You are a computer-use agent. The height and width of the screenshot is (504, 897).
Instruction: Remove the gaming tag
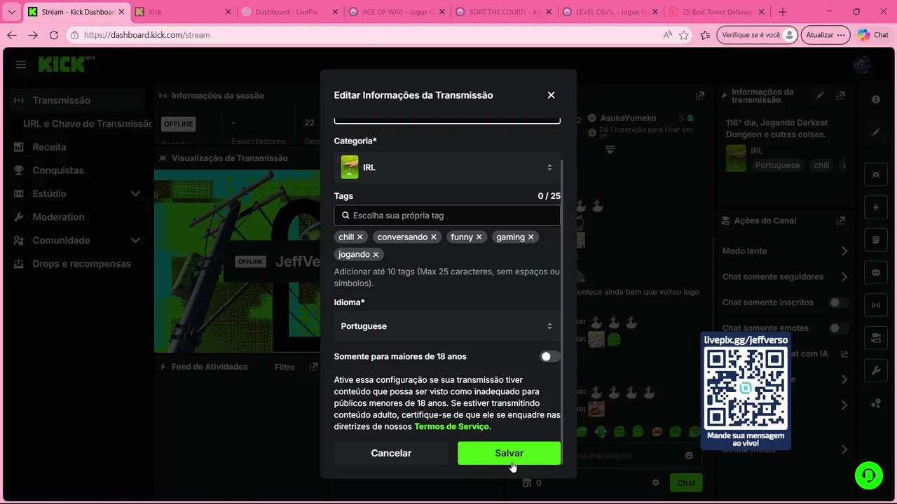[x=531, y=237]
